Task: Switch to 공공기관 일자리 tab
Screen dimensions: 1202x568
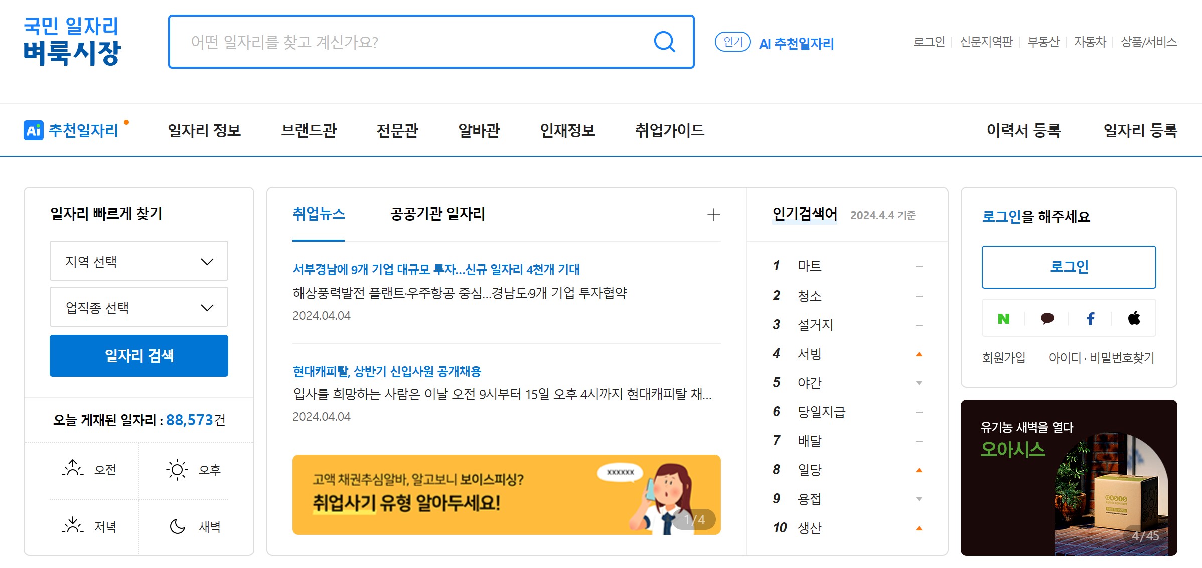Action: tap(437, 214)
